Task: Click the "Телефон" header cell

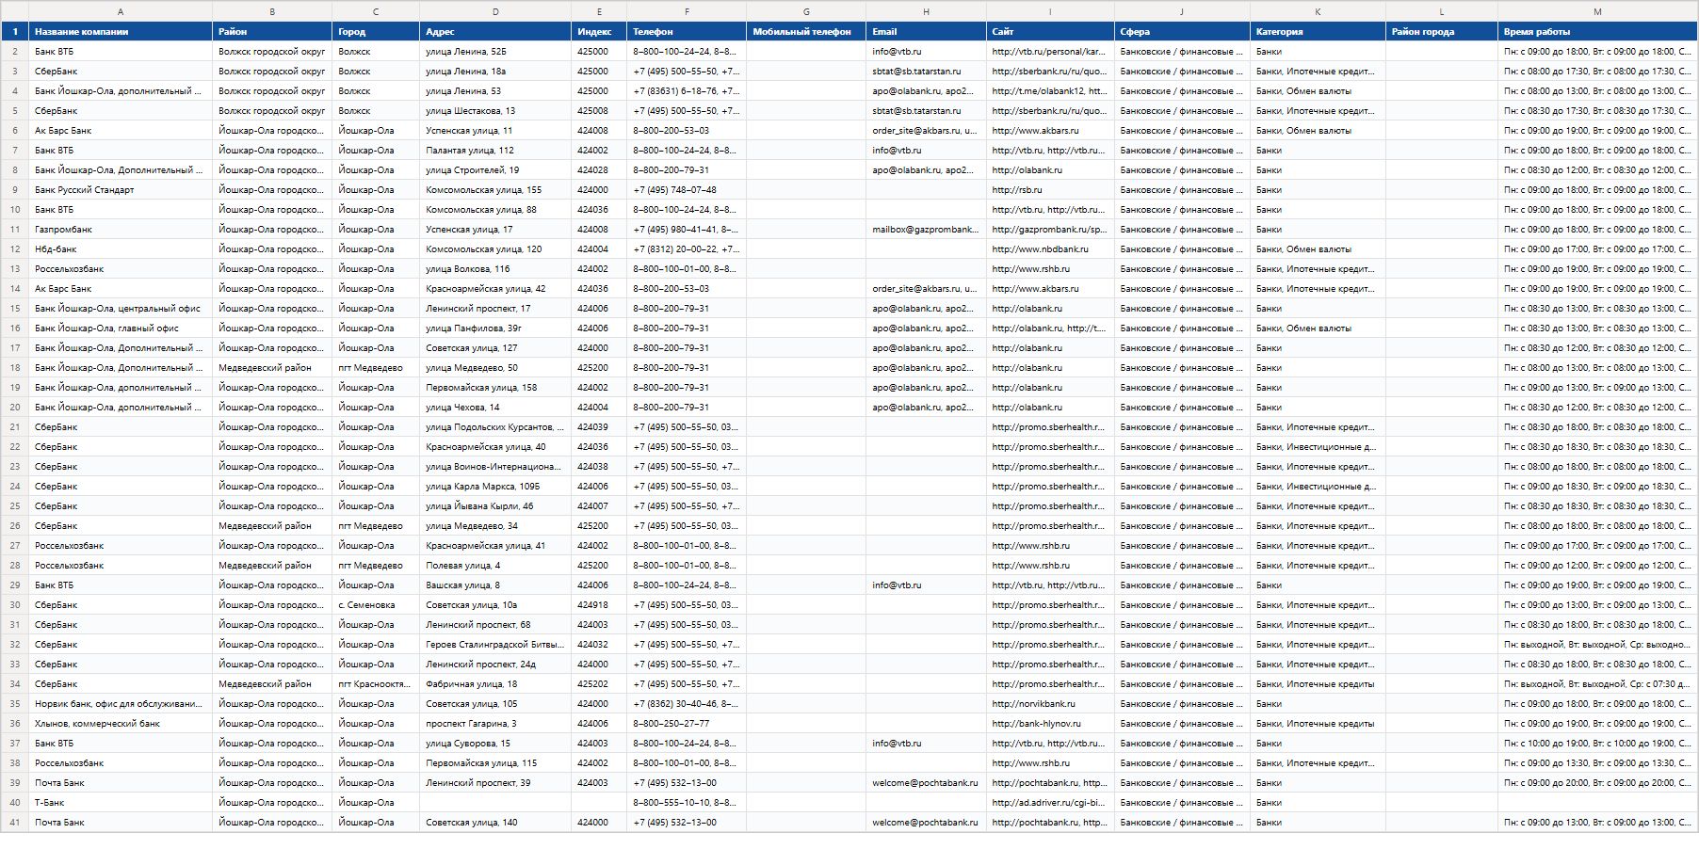Action: pyautogui.click(x=687, y=31)
